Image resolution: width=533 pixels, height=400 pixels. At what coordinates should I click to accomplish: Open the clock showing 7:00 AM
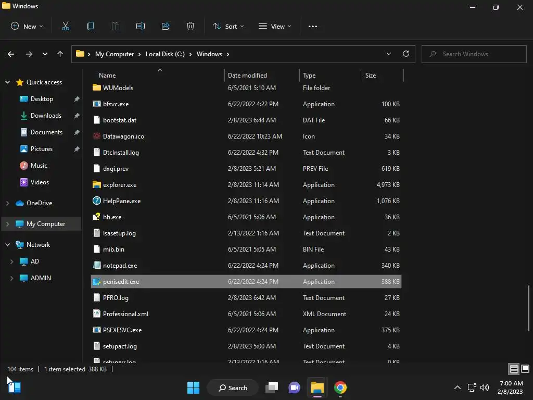coord(510,387)
